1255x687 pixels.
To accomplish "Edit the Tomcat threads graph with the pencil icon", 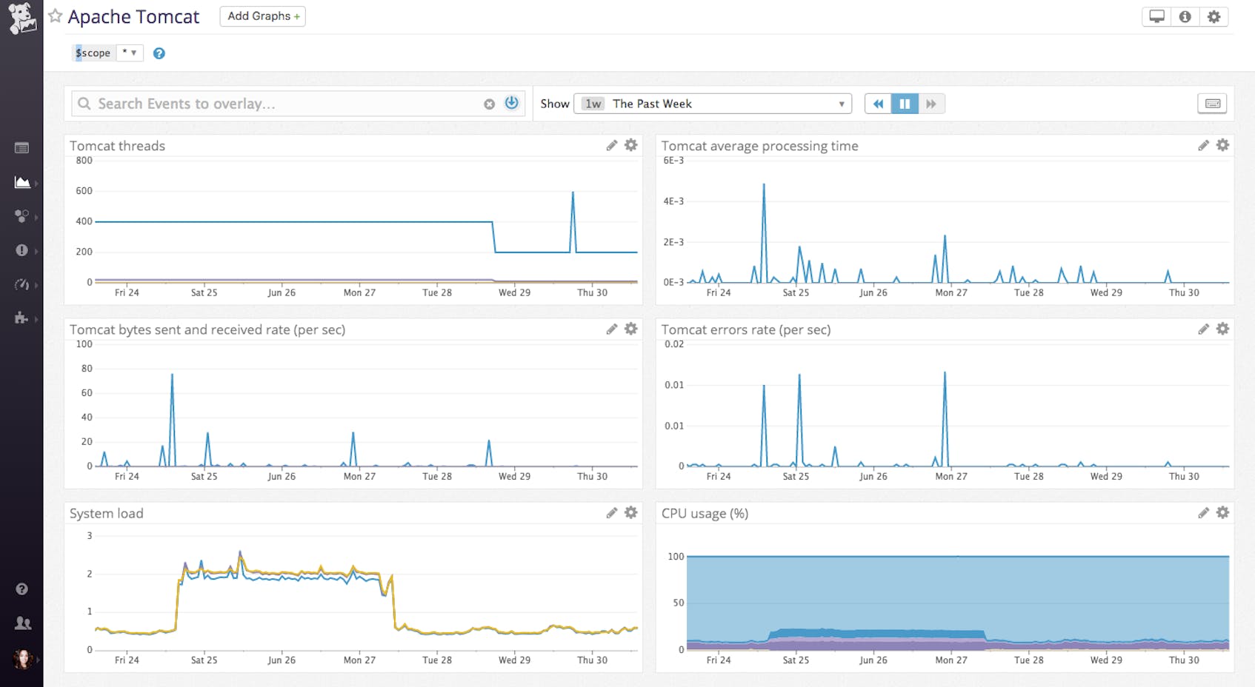I will 611,145.
